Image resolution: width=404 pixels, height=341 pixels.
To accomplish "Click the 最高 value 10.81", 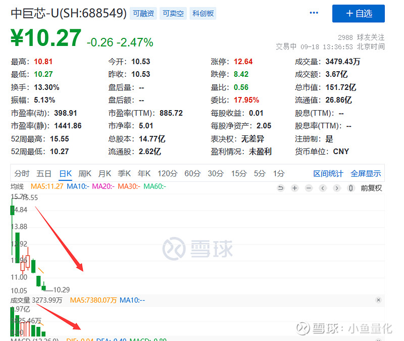I will [x=43, y=62].
